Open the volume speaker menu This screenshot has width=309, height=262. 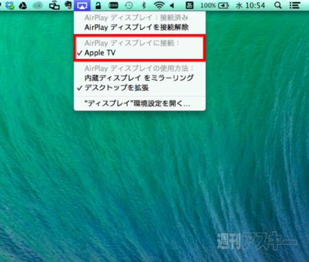172,5
